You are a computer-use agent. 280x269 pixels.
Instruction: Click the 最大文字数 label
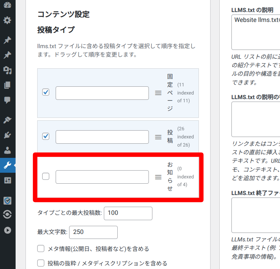pyautogui.click(x=52, y=232)
